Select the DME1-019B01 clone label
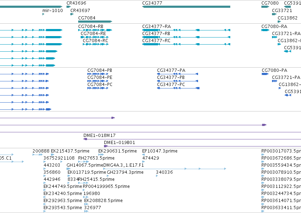 (x=120, y=143)
